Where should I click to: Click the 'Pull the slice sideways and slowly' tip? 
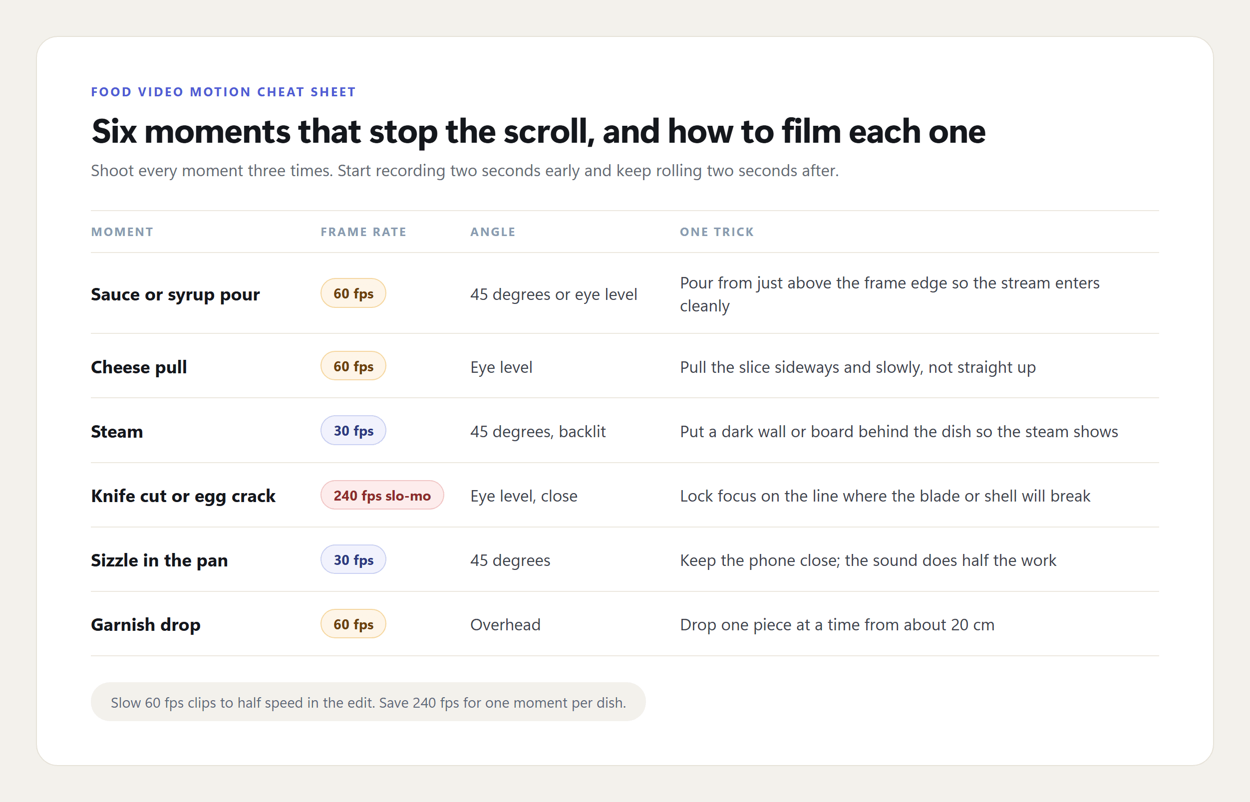858,367
